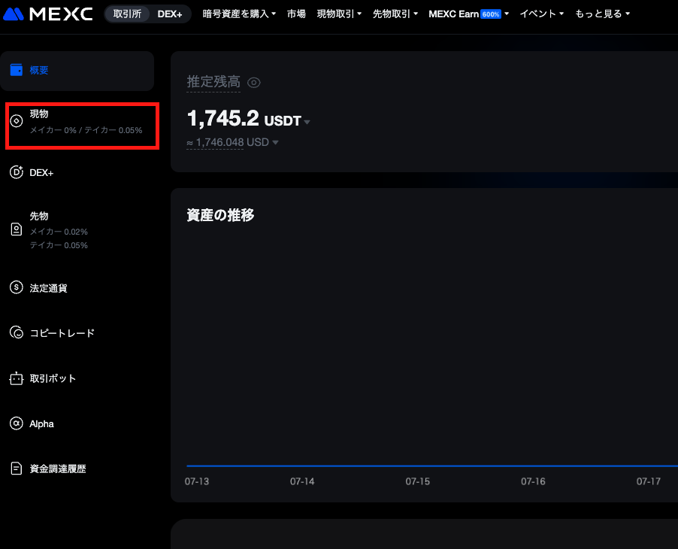This screenshot has width=678, height=549.
Task: Open the wallet icon beside 概要
Action: point(17,70)
